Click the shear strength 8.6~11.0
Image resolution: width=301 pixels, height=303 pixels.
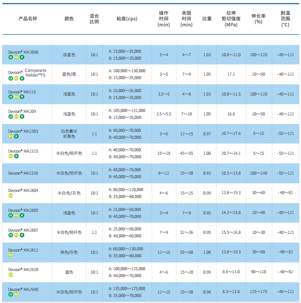(x=231, y=272)
